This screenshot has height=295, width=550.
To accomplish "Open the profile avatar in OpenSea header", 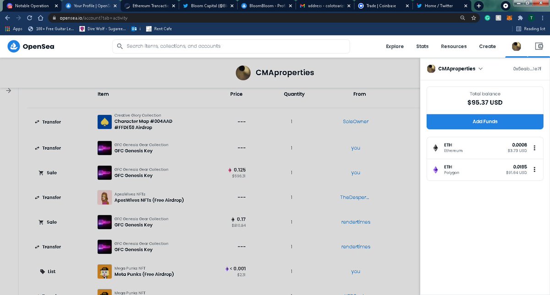I will click(x=517, y=46).
